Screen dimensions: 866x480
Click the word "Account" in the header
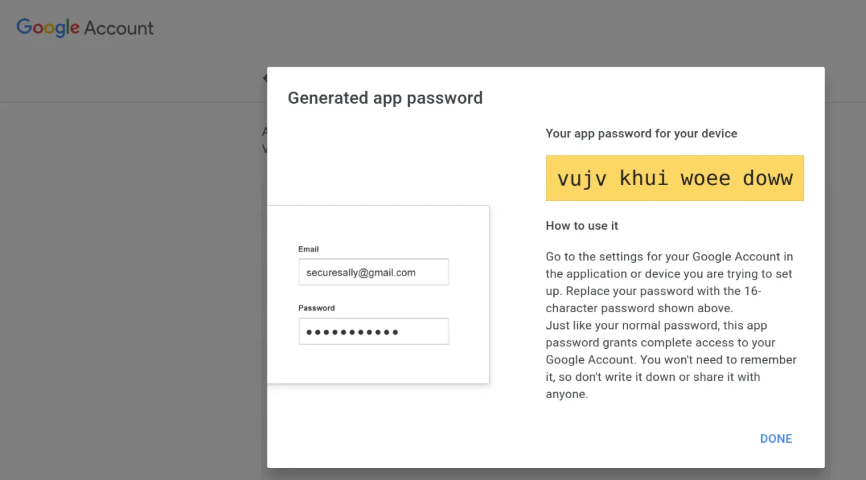pyautogui.click(x=119, y=28)
